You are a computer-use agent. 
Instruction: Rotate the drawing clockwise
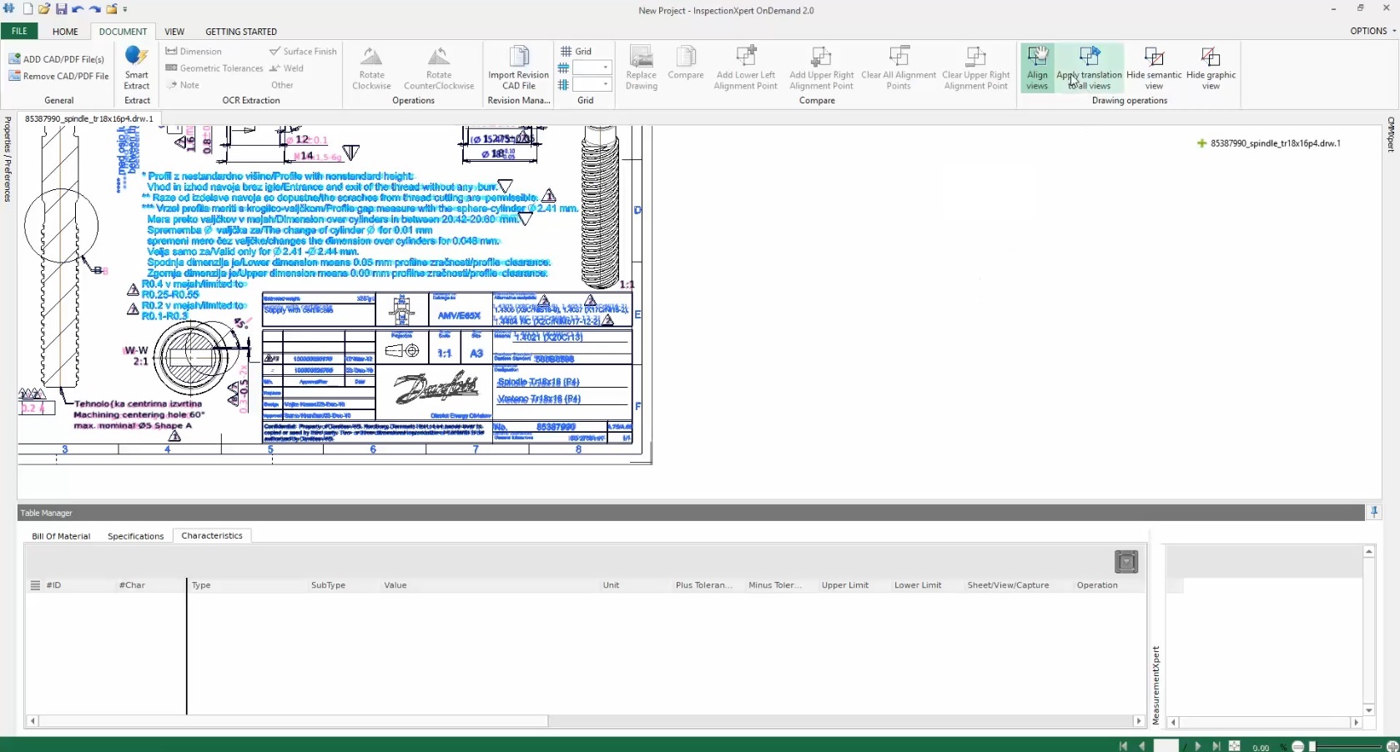tap(371, 67)
